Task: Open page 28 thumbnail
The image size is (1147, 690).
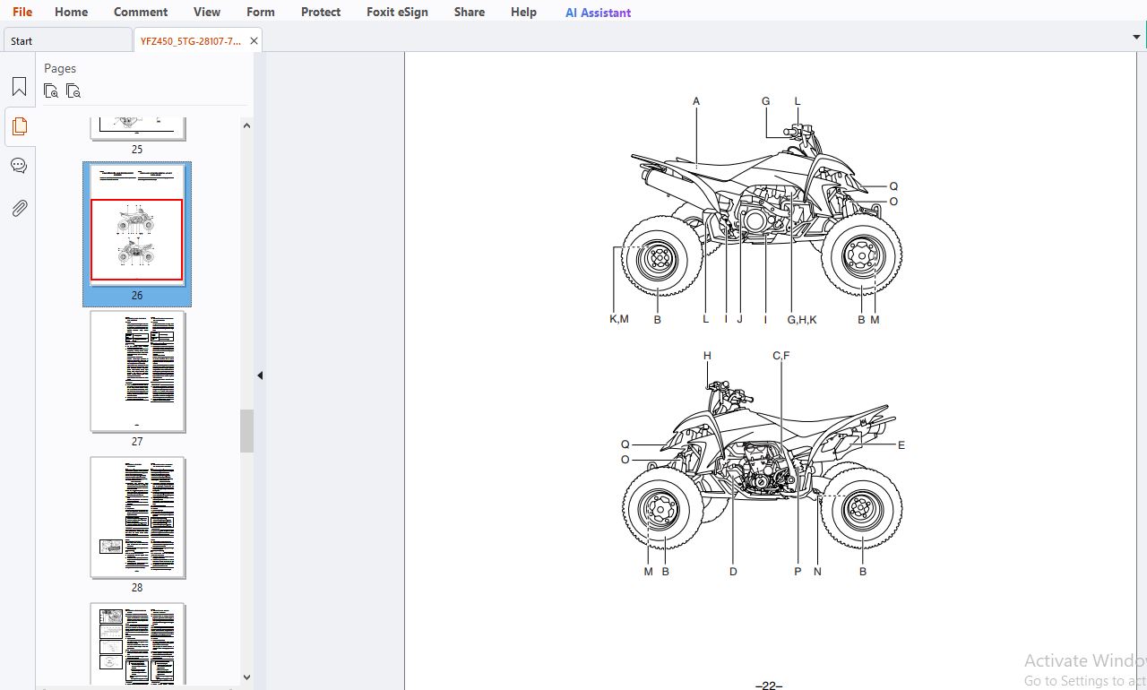Action: (x=138, y=518)
